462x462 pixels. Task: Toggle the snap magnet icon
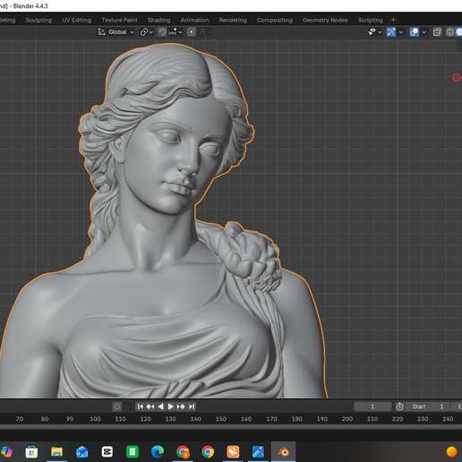coord(162,32)
